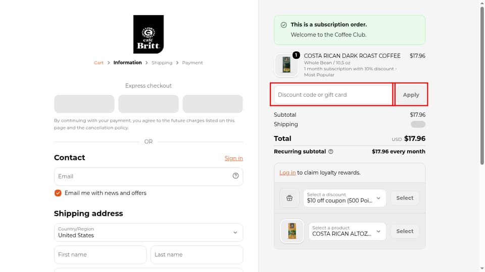
Task: Click the gift icon beside discount selector
Action: [289, 198]
